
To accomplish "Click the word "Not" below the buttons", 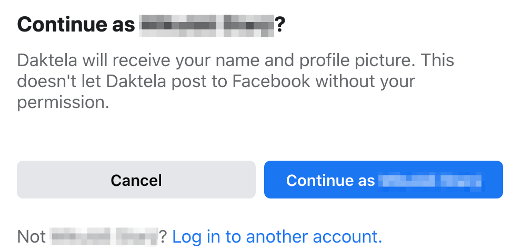I will coord(32,237).
